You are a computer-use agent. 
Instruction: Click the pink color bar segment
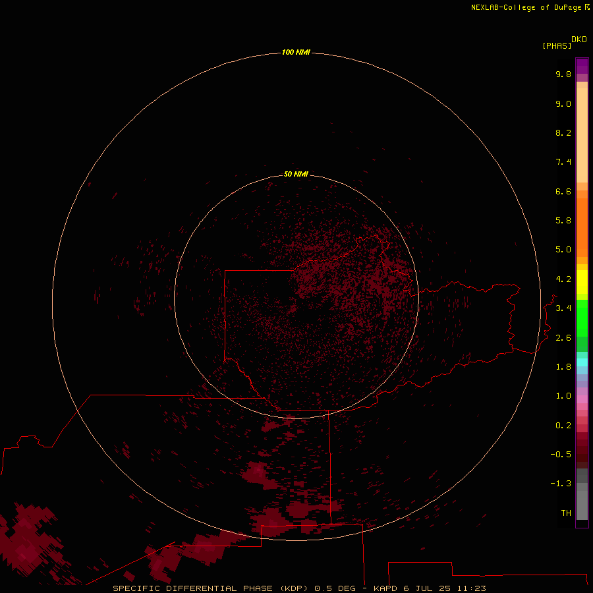[582, 399]
